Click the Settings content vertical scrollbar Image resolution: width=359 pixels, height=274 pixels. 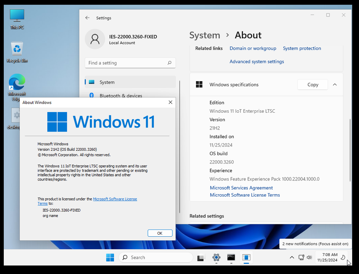(350, 150)
